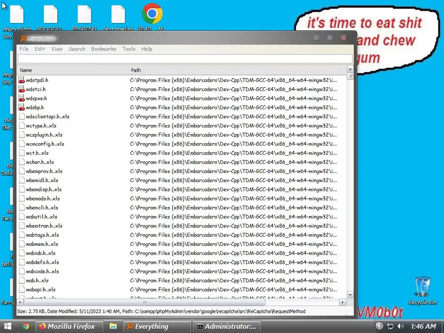Image resolution: width=444 pixels, height=333 pixels.
Task: Click the wabcode.h..xls file name
Action: click(x=42, y=271)
